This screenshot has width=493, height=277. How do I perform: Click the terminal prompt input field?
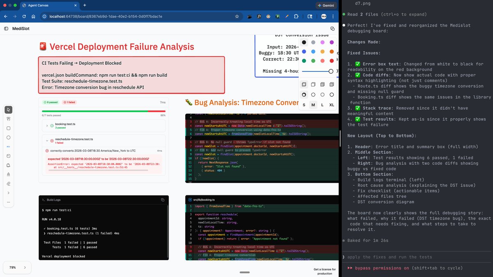[x=417, y=257]
